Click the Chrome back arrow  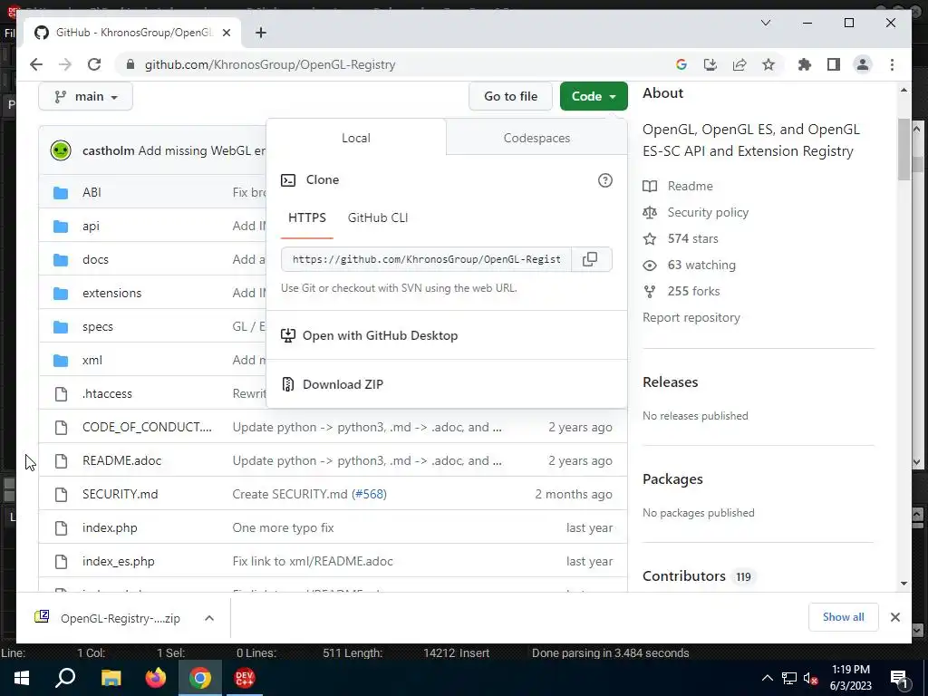click(36, 64)
